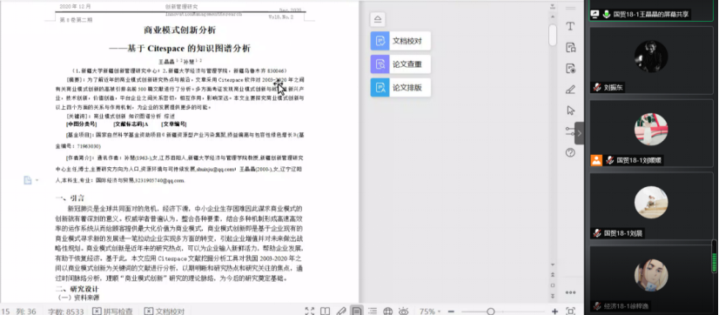Viewport: 719px width, 315px height.
Task: Click the document title 商业模式创新分析
Action: click(179, 30)
